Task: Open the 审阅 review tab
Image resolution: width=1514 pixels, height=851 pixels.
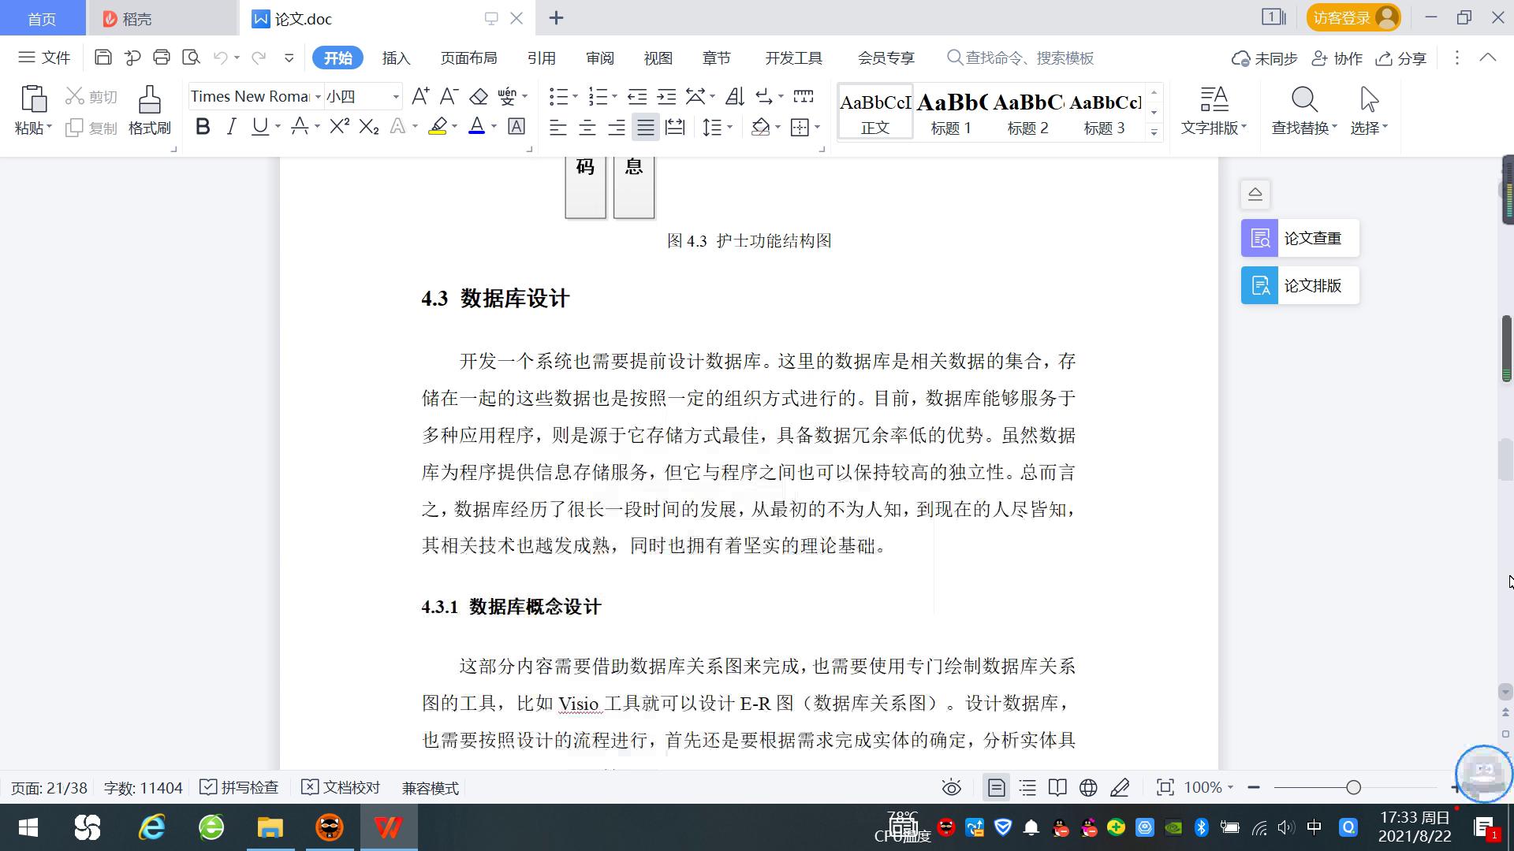Action: [x=600, y=58]
